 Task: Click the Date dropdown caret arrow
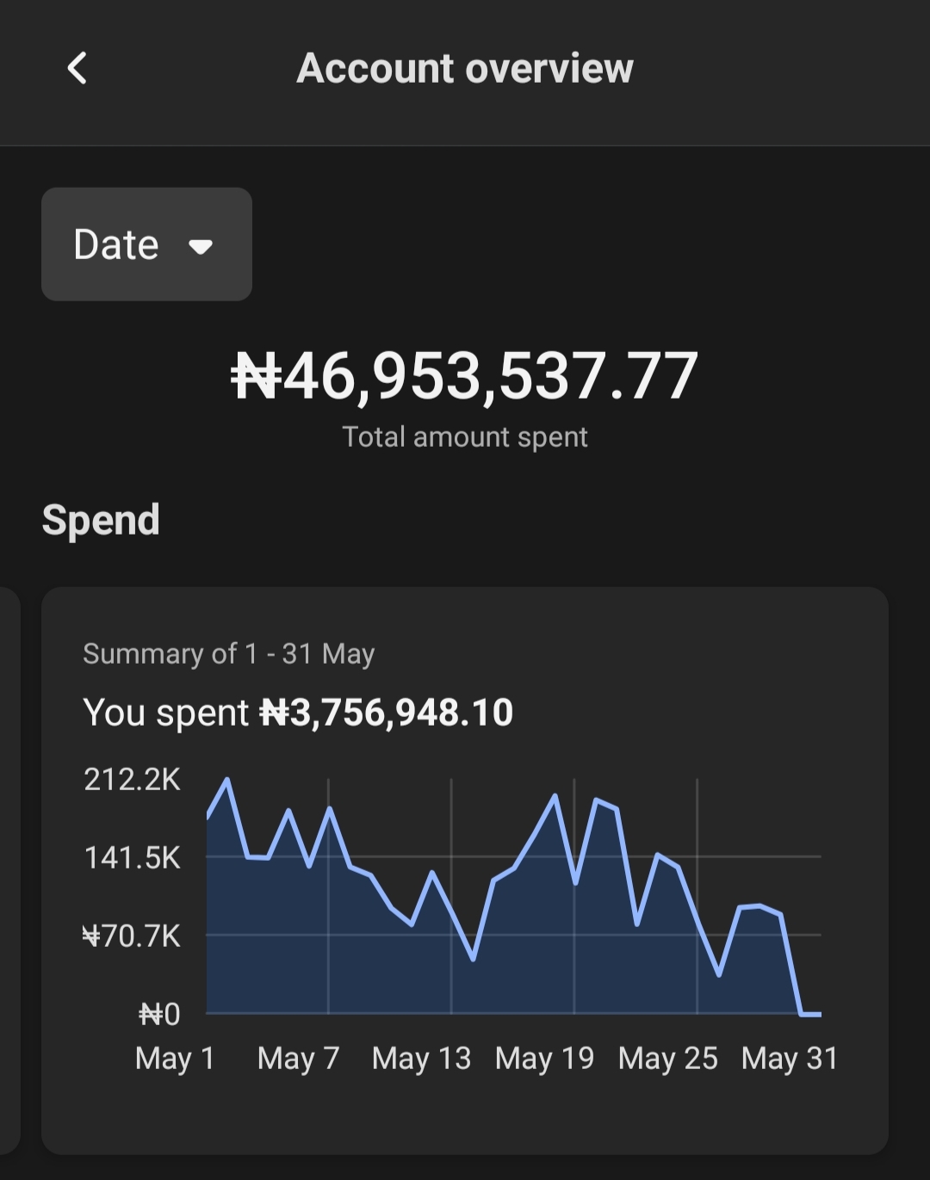[201, 247]
